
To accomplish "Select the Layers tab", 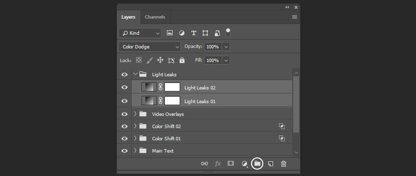I will (128, 17).
